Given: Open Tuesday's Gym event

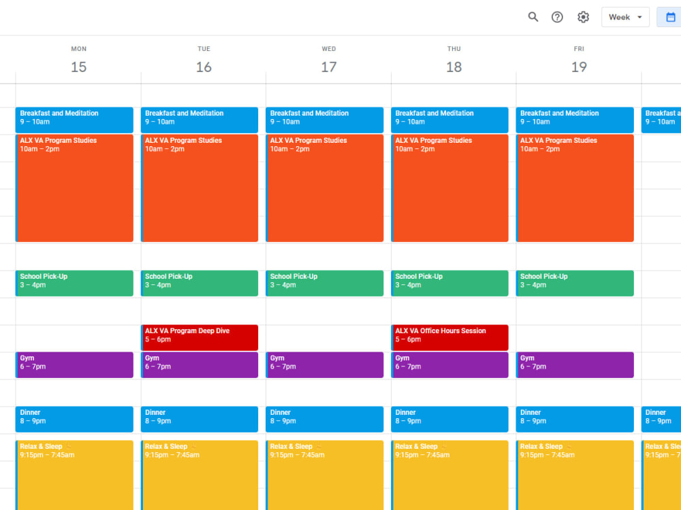Looking at the screenshot, I should click(200, 364).
